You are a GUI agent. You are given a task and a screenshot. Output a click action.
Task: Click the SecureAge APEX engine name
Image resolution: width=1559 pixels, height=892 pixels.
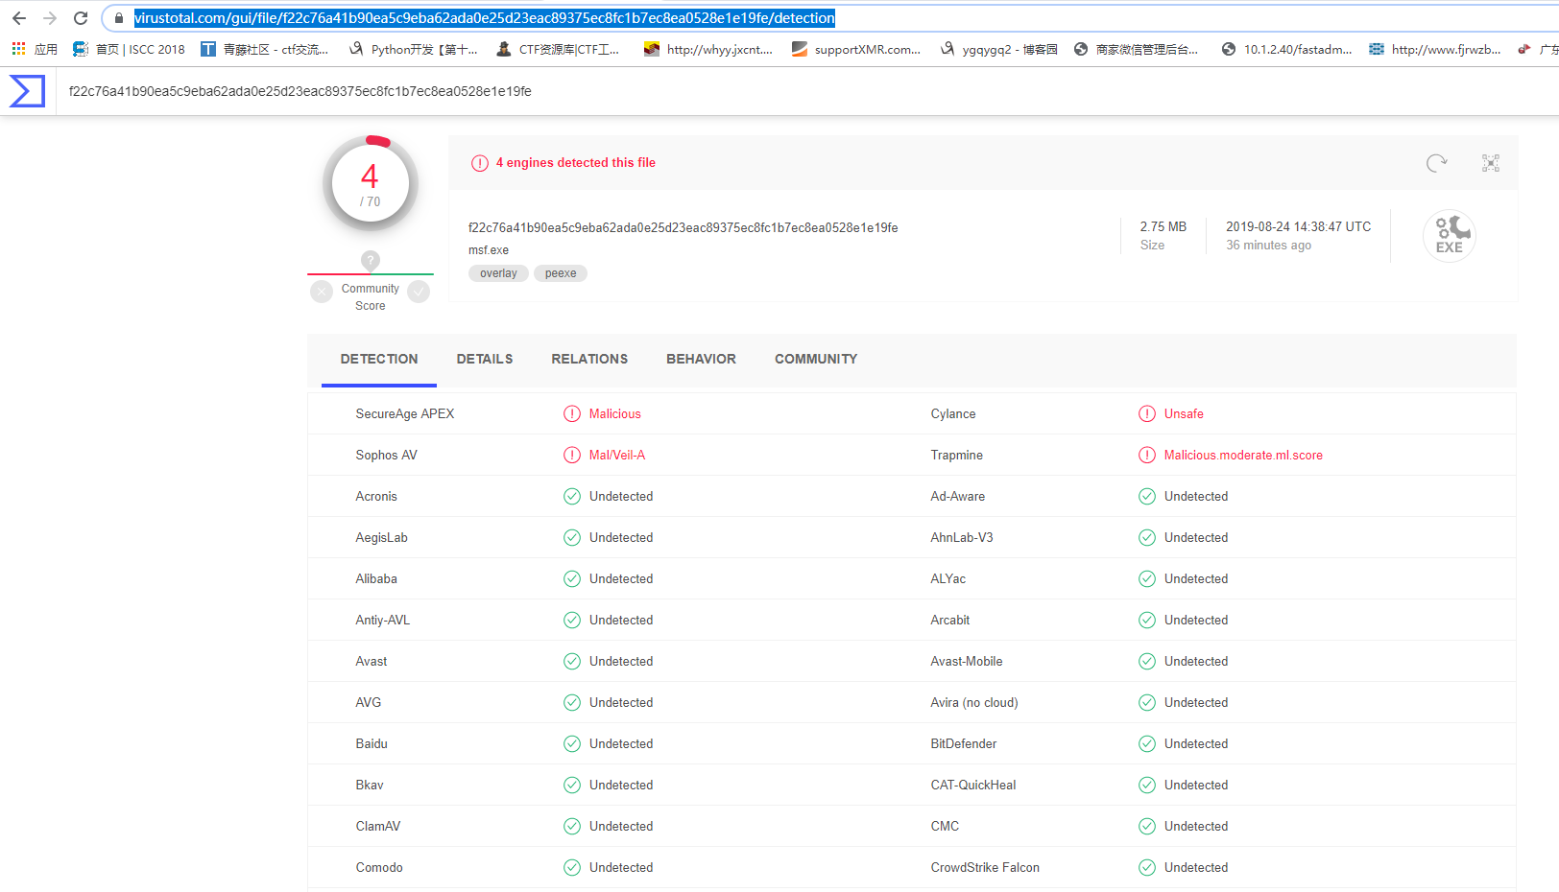pos(405,413)
